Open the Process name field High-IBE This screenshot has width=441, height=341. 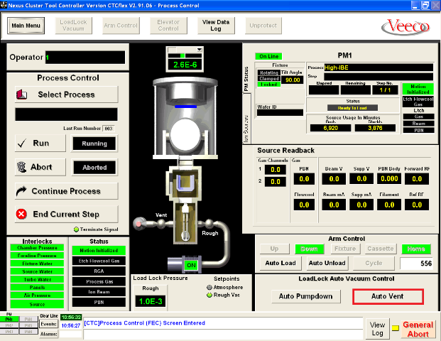pos(379,67)
